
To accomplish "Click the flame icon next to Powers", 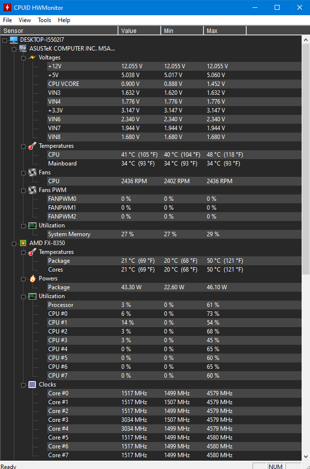I will (32, 278).
